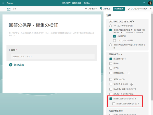The height and width of the screenshot is (115, 153).
Task: Open スタイル settings
Action: tap(105, 9)
